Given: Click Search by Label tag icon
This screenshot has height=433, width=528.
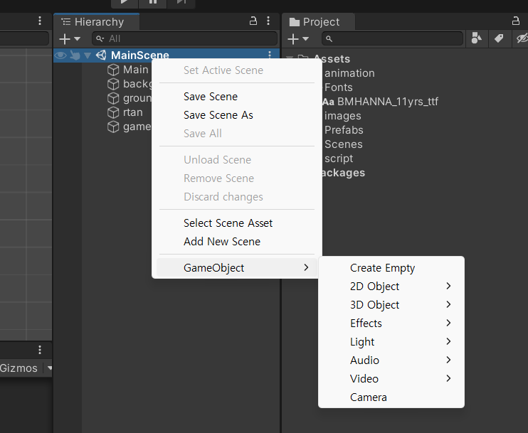Looking at the screenshot, I should point(499,38).
